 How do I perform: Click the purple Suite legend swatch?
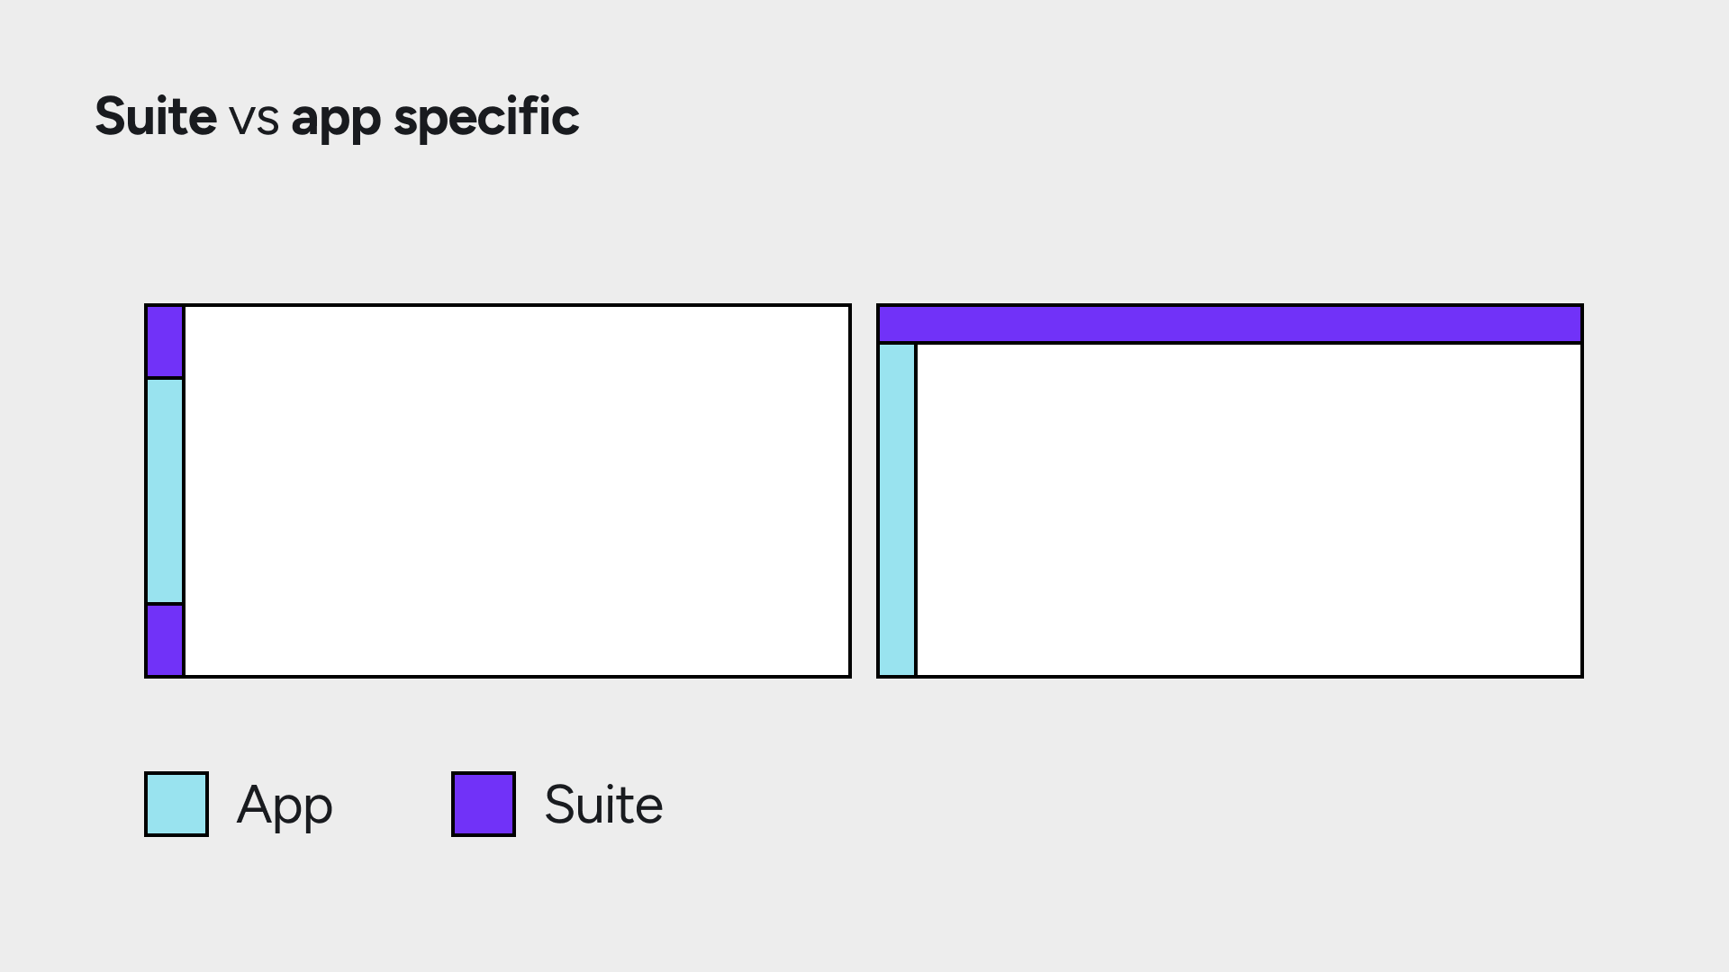coord(484,804)
